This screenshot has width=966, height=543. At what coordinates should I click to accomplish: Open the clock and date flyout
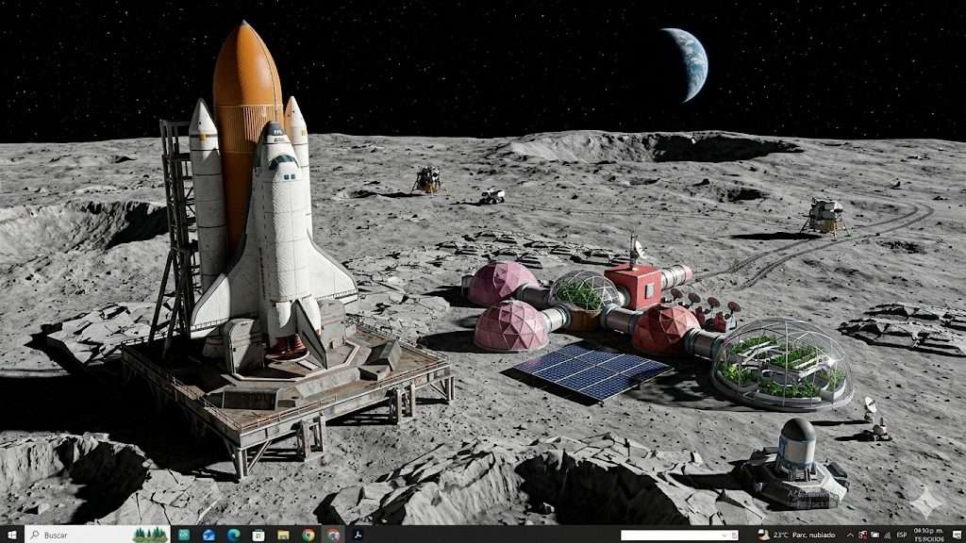[x=928, y=535]
